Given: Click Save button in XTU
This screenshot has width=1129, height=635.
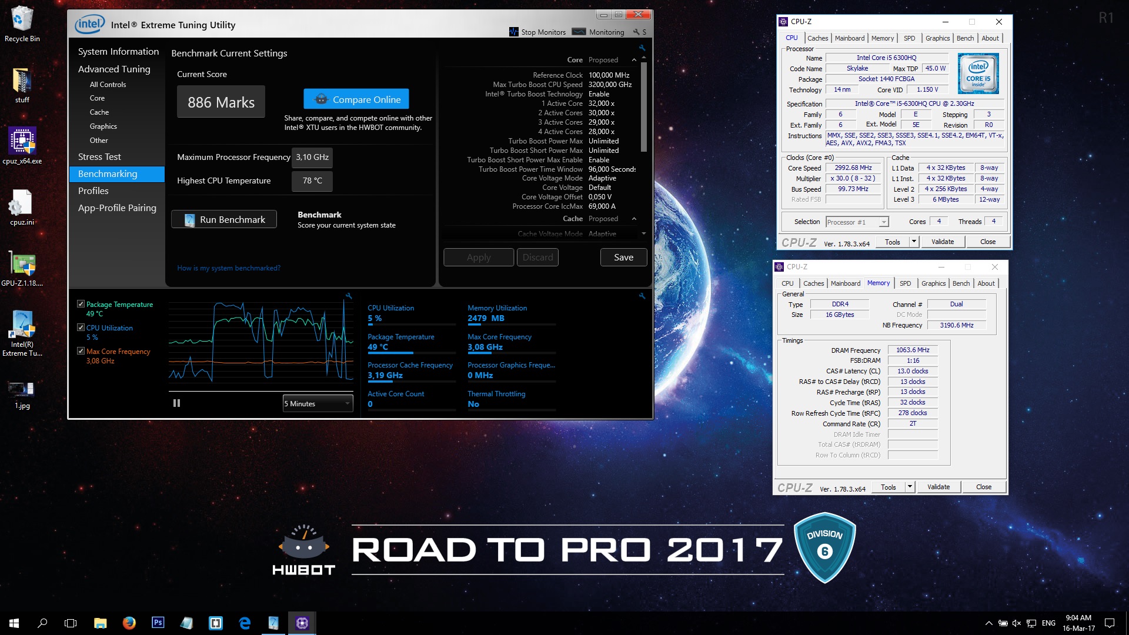Looking at the screenshot, I should 623,258.
